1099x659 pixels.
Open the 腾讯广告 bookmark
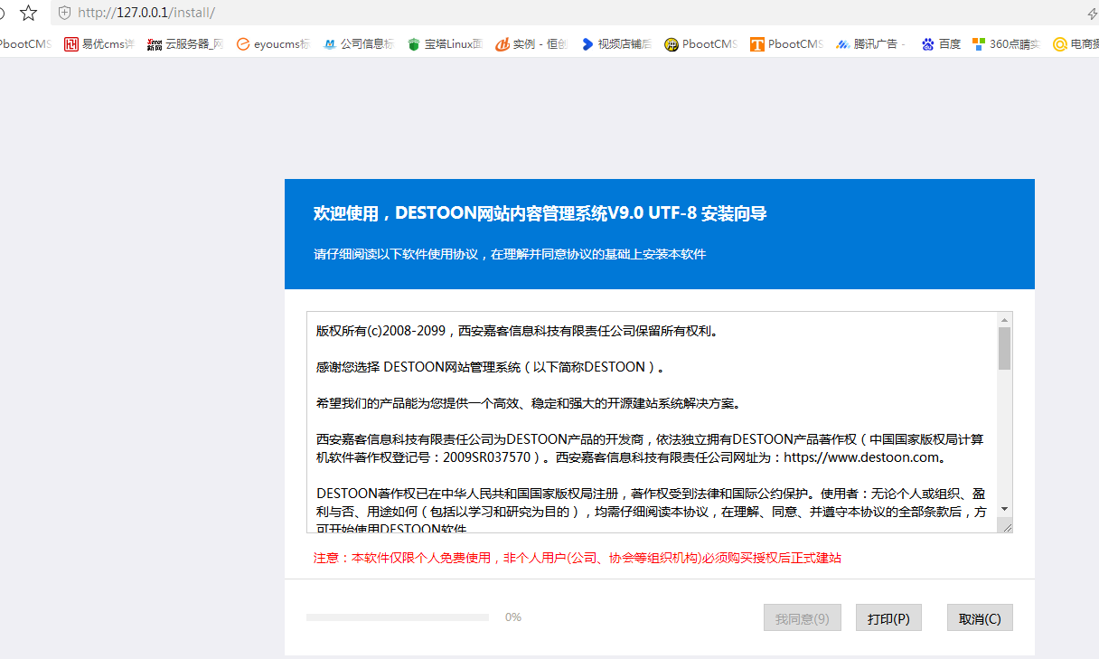tap(871, 43)
